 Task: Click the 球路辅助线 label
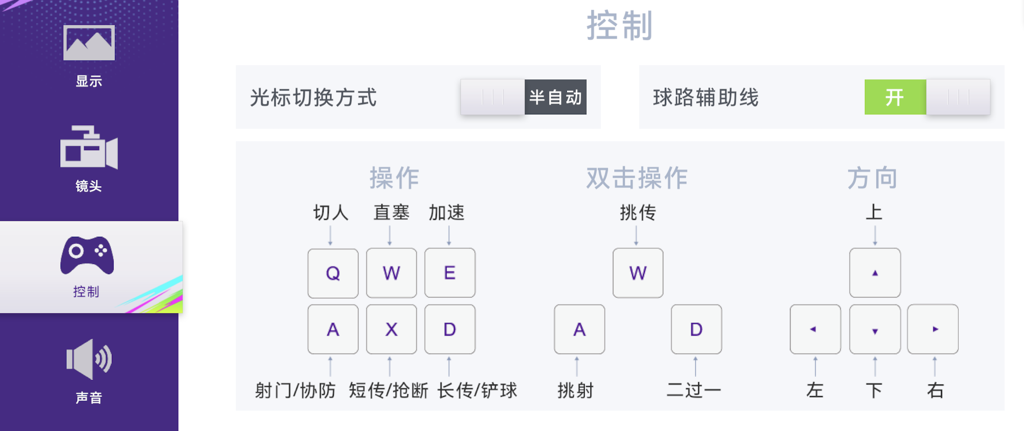(x=706, y=97)
